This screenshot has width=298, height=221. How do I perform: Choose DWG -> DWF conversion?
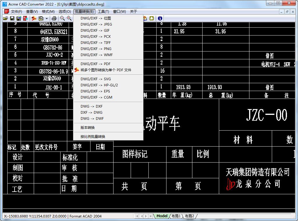(x=108, y=118)
